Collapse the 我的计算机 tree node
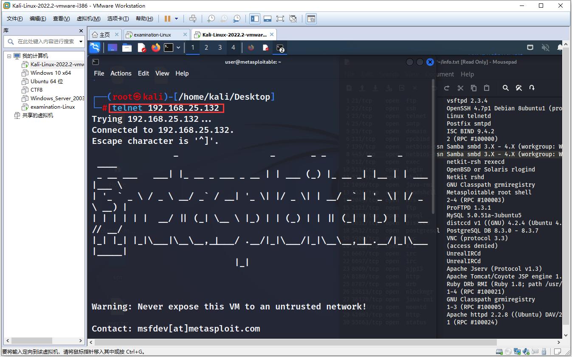This screenshot has height=357, width=572. 9,56
